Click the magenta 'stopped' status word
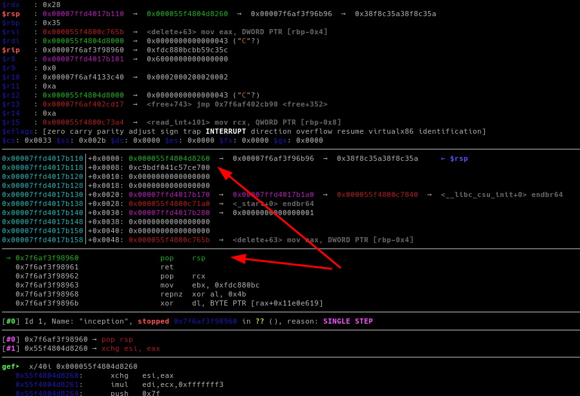 click(x=153, y=322)
